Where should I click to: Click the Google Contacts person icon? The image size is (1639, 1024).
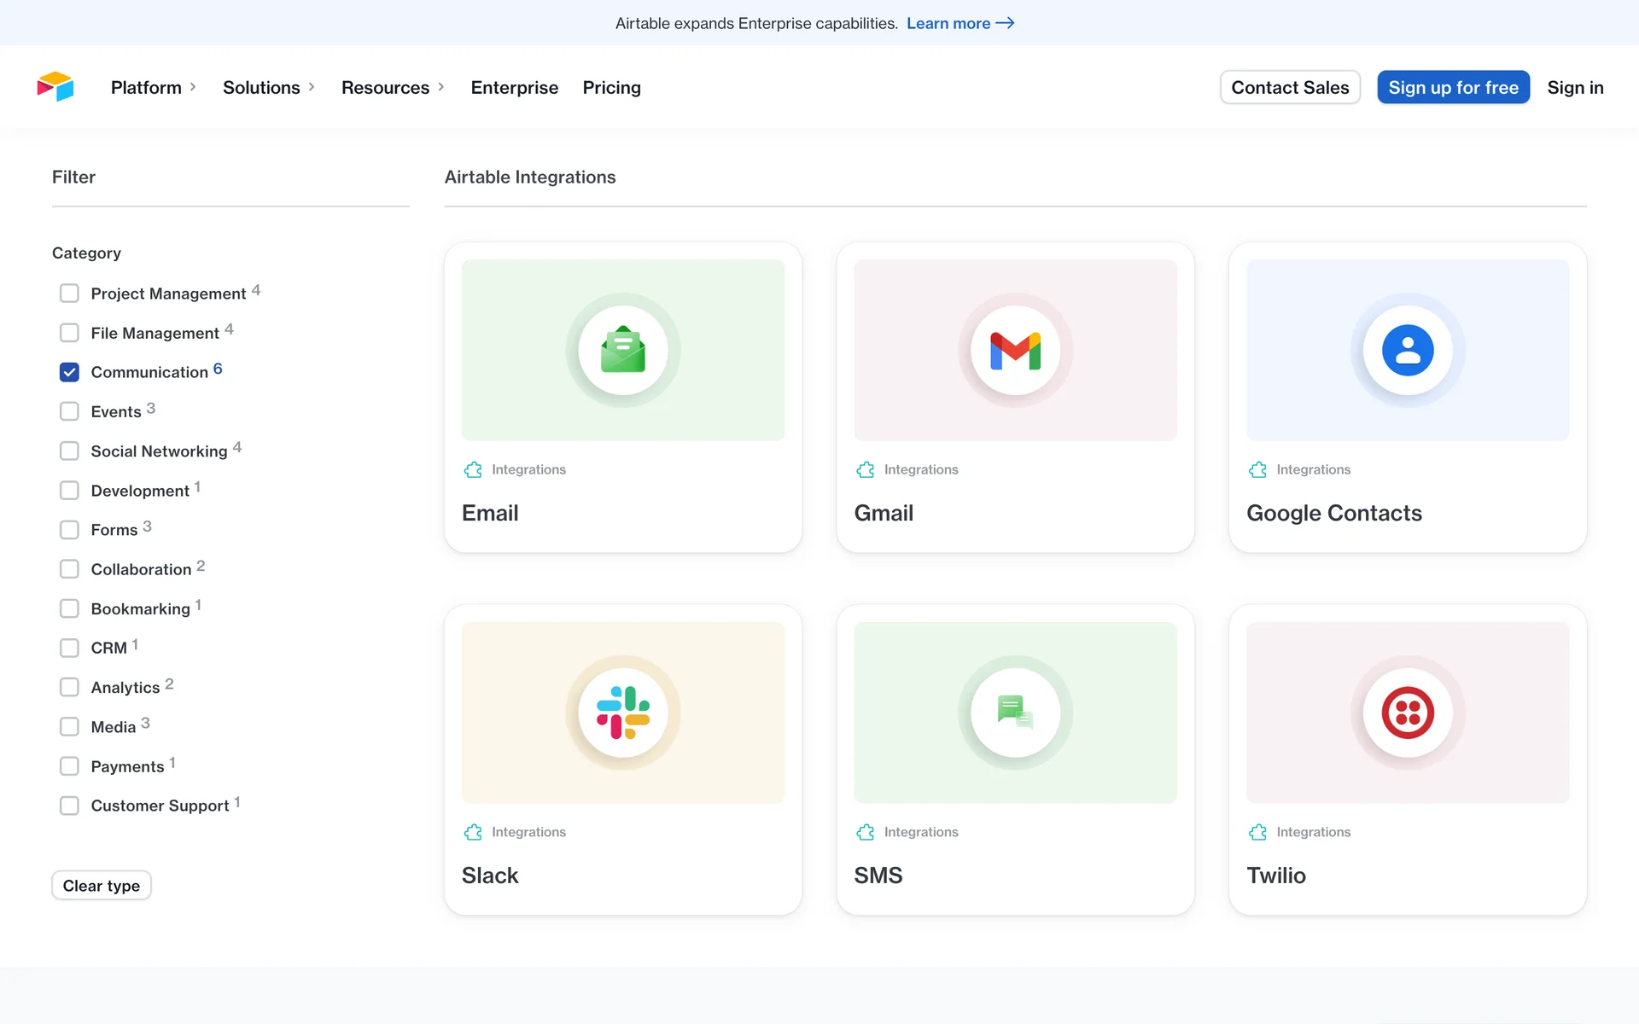[1408, 351]
